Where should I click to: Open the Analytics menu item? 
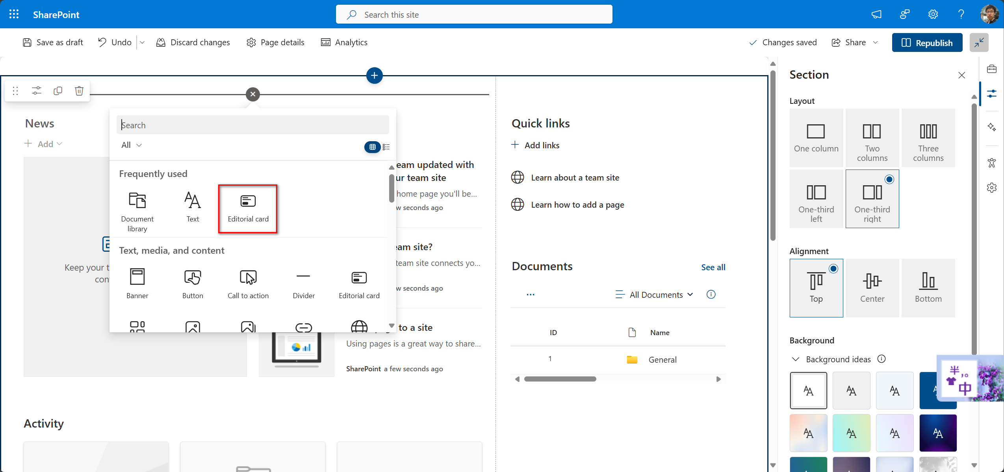(344, 42)
